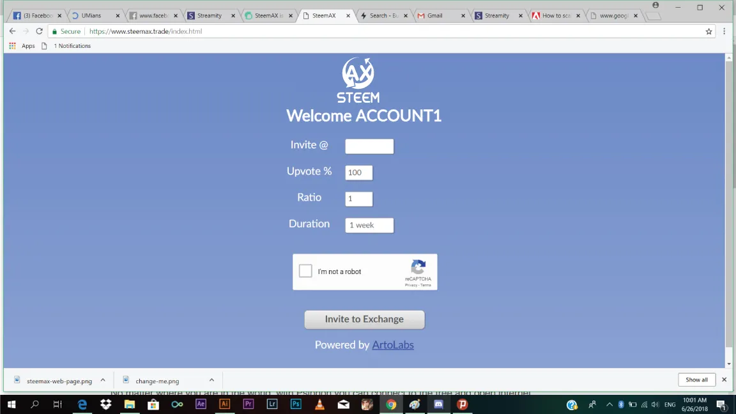736x414 pixels.
Task: Close the downloads bar
Action: pos(724,379)
